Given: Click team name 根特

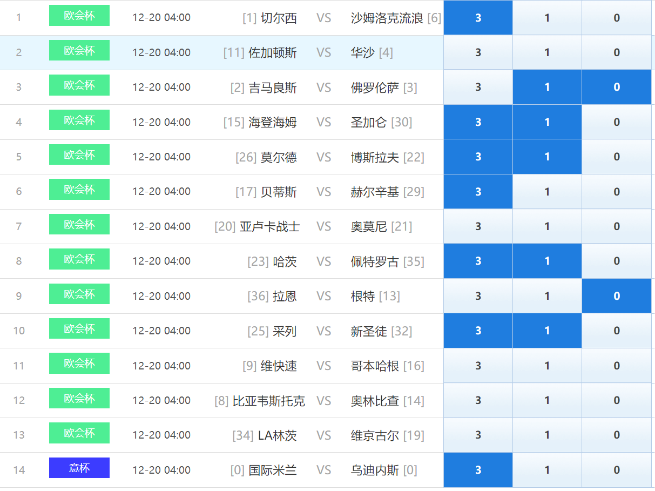Looking at the screenshot, I should click(x=363, y=296).
